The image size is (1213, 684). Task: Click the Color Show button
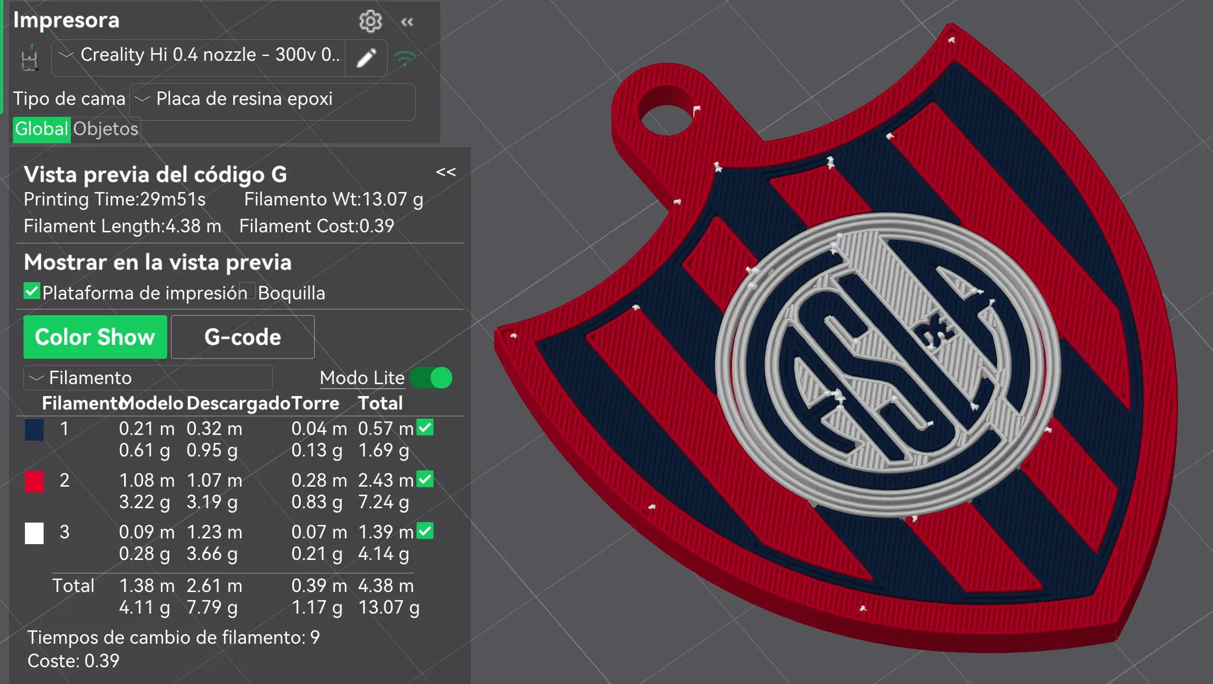[95, 337]
